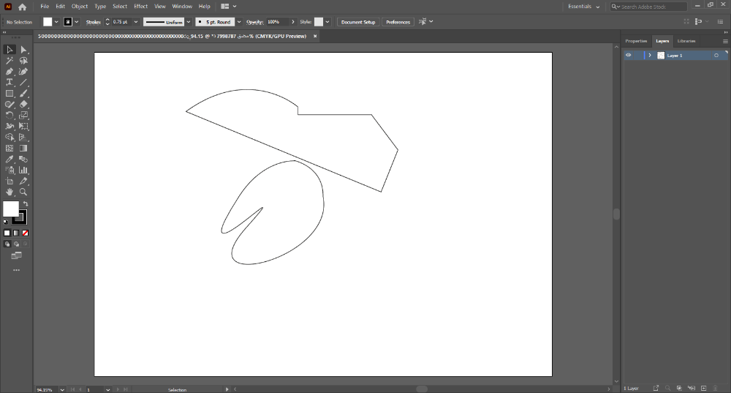Select the Line Segment tool

tap(23, 82)
